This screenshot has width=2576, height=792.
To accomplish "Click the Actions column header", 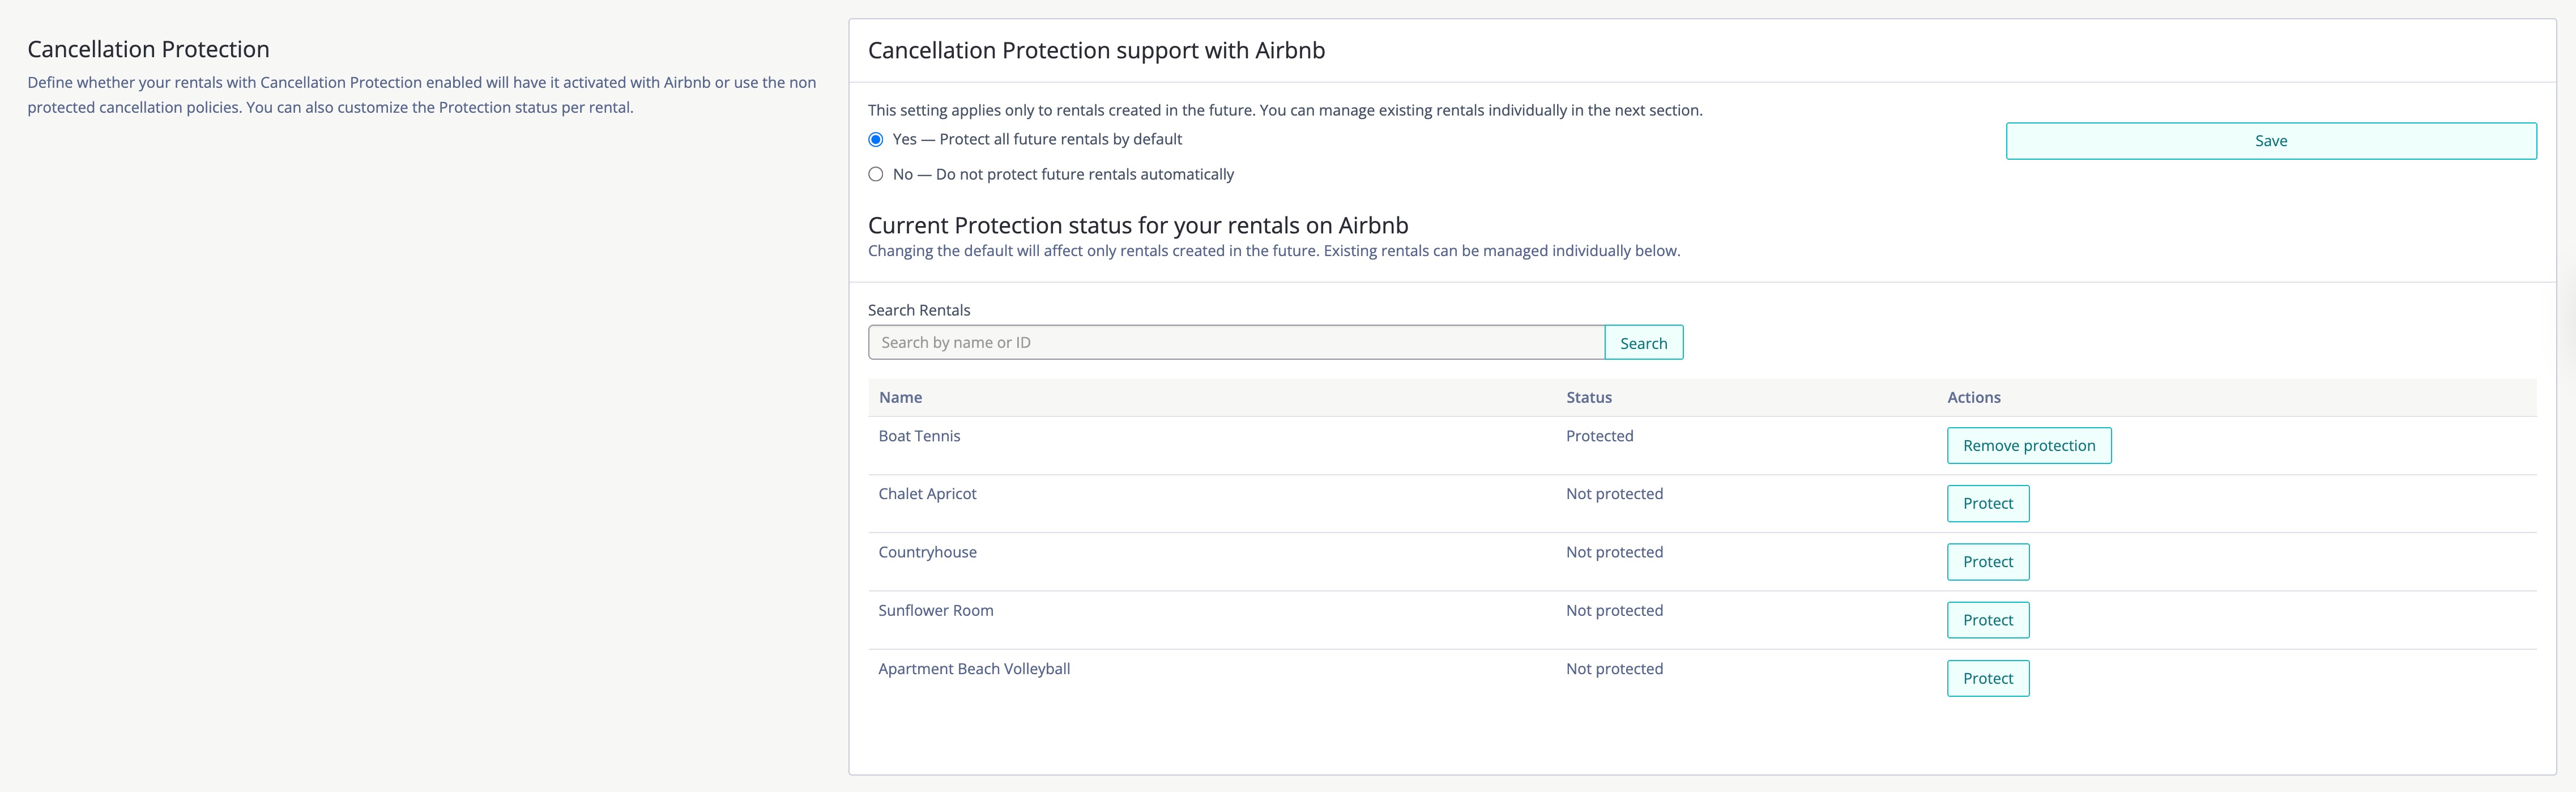I will point(1973,398).
